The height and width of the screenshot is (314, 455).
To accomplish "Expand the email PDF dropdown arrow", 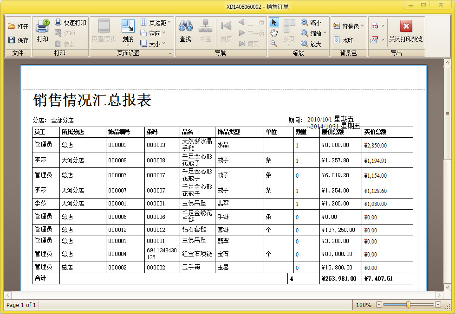I will [x=383, y=40].
